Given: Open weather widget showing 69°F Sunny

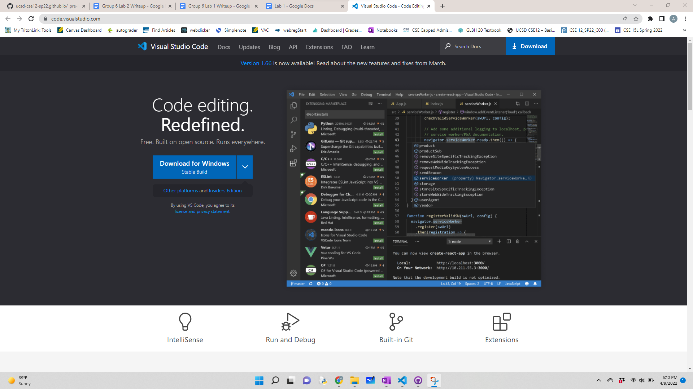Looking at the screenshot, I should click(x=20, y=380).
